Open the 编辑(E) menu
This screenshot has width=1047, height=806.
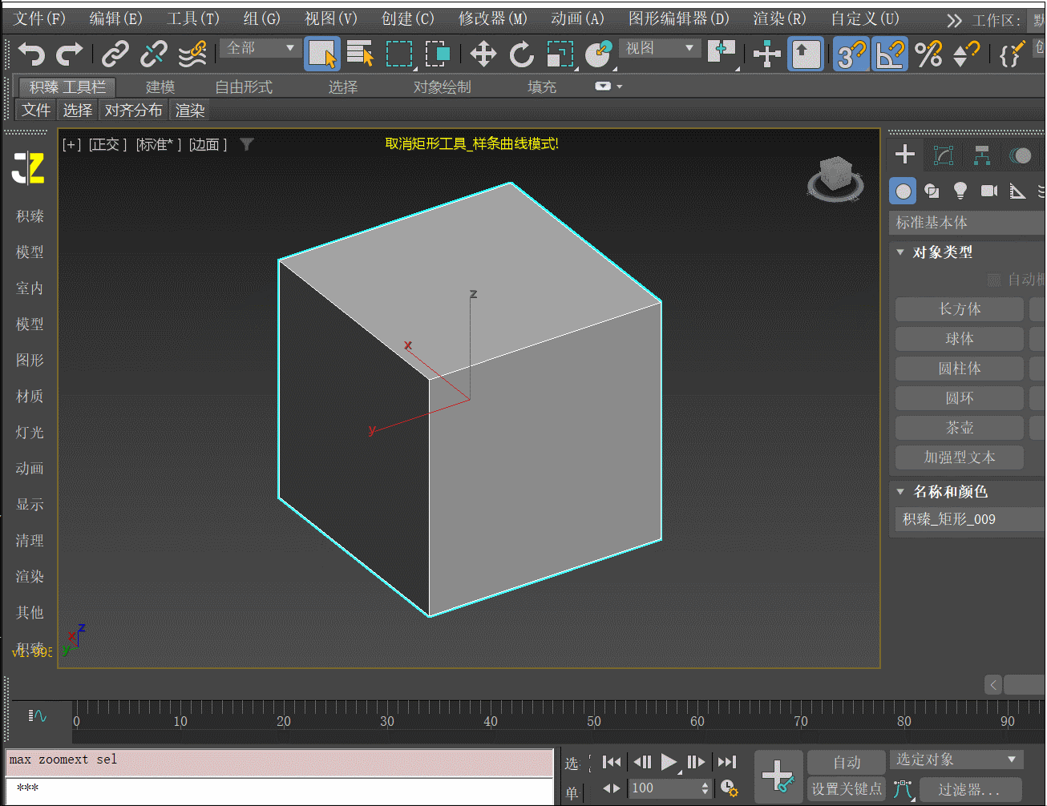(x=115, y=18)
